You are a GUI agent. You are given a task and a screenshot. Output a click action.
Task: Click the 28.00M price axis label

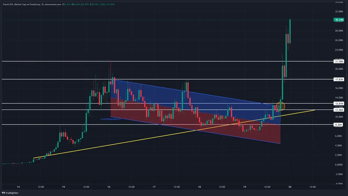(x=339, y=31)
